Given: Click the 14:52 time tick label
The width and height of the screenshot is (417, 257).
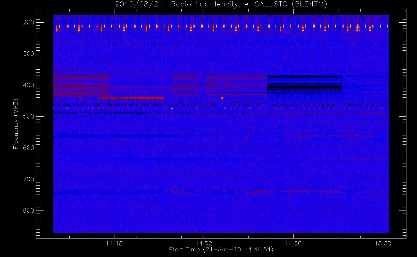Looking at the screenshot, I should (204, 243).
